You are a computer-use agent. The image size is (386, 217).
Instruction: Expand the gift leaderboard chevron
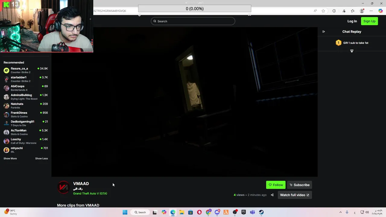352,51
